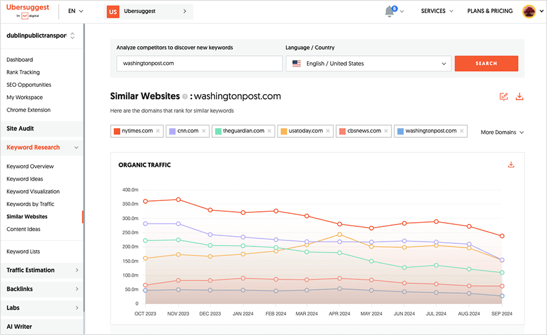547x335 pixels.
Task: Open the English / United States dropdown
Action: tap(368, 64)
